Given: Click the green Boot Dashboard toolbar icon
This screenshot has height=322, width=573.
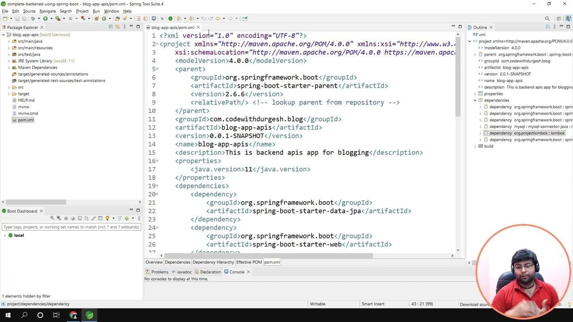Looking at the screenshot, I should tap(170, 18).
